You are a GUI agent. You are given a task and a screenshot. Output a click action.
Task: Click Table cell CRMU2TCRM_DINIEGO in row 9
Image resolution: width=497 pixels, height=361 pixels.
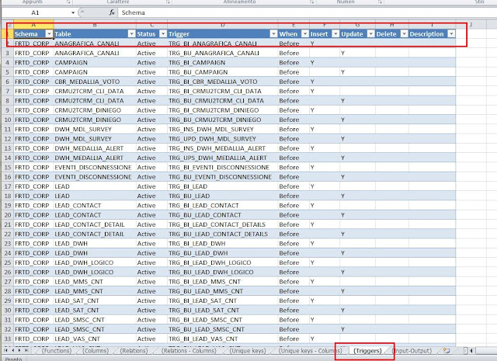[95, 110]
